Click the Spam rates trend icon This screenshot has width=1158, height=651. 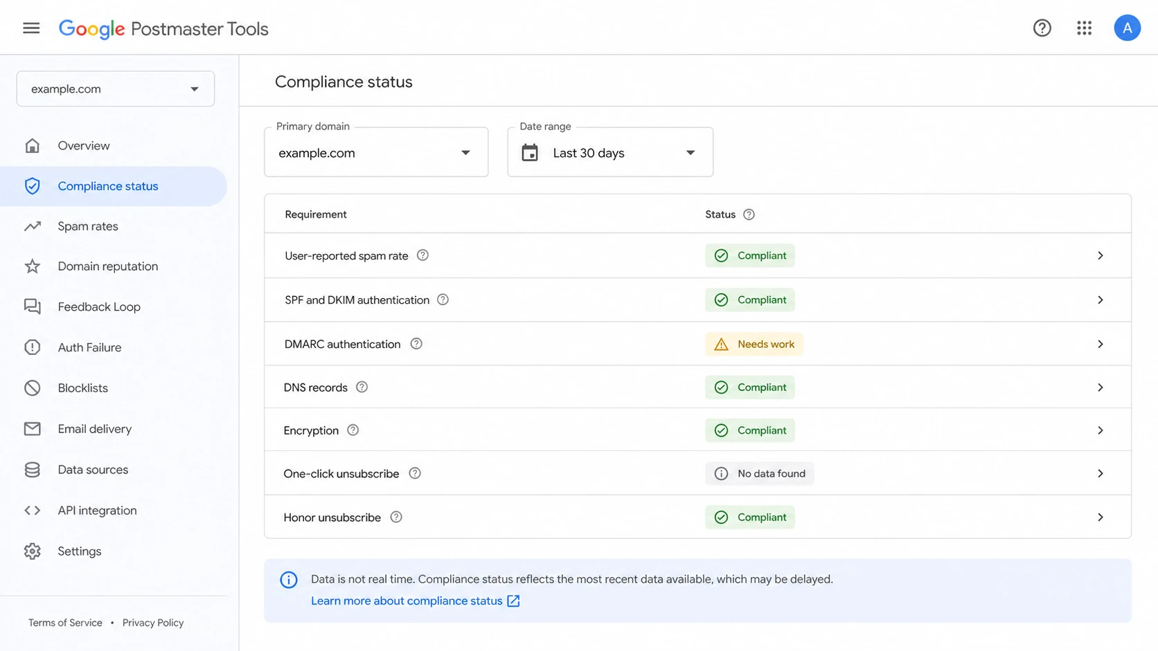click(33, 226)
